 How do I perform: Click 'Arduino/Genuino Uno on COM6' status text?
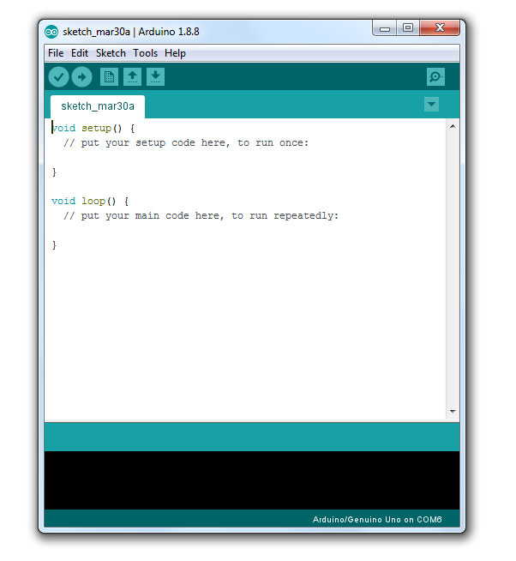tap(377, 520)
